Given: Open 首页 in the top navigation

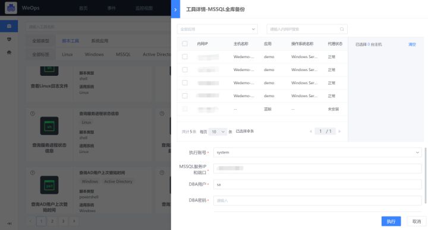Looking at the screenshot, I should tap(83, 8).
